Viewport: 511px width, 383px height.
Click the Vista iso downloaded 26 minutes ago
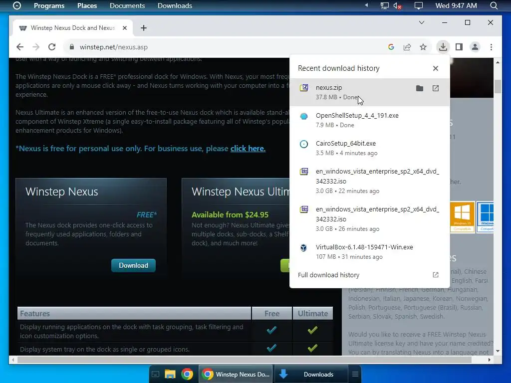pos(370,219)
